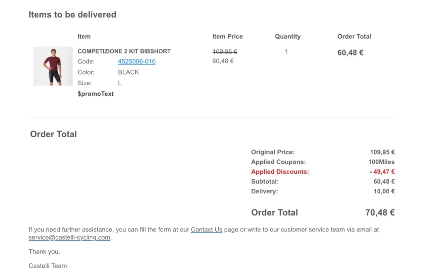Image resolution: width=428 pixels, height=275 pixels.
Task: Click the service@castelli-cycling.com email address
Action: [70, 238]
